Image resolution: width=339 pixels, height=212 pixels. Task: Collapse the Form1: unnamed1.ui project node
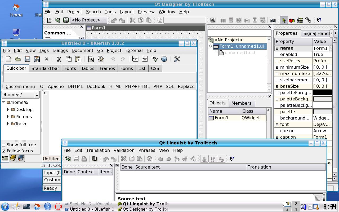coord(210,46)
